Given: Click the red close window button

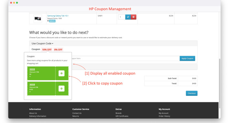Looking at the screenshot, I should [x=11, y=3].
